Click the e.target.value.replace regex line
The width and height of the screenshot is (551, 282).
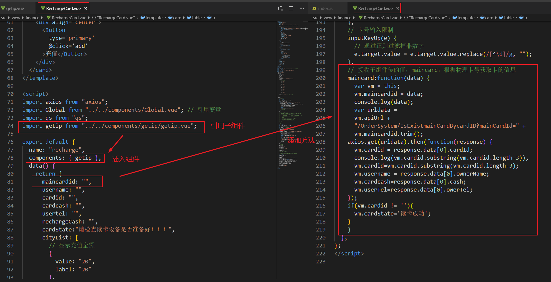[x=443, y=54]
